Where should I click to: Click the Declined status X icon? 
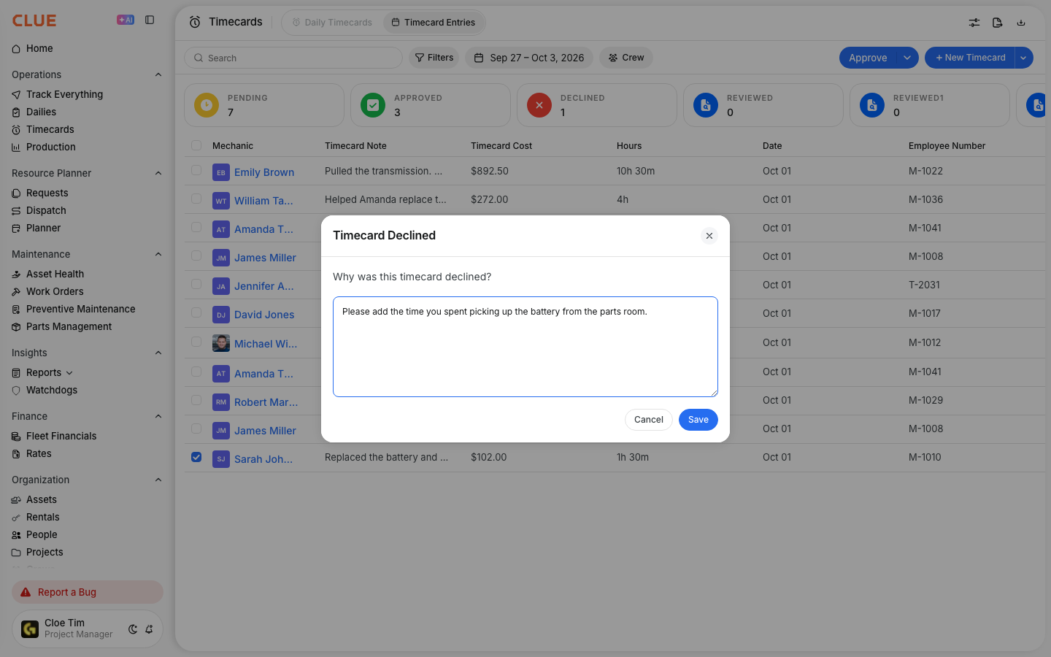[x=539, y=105]
